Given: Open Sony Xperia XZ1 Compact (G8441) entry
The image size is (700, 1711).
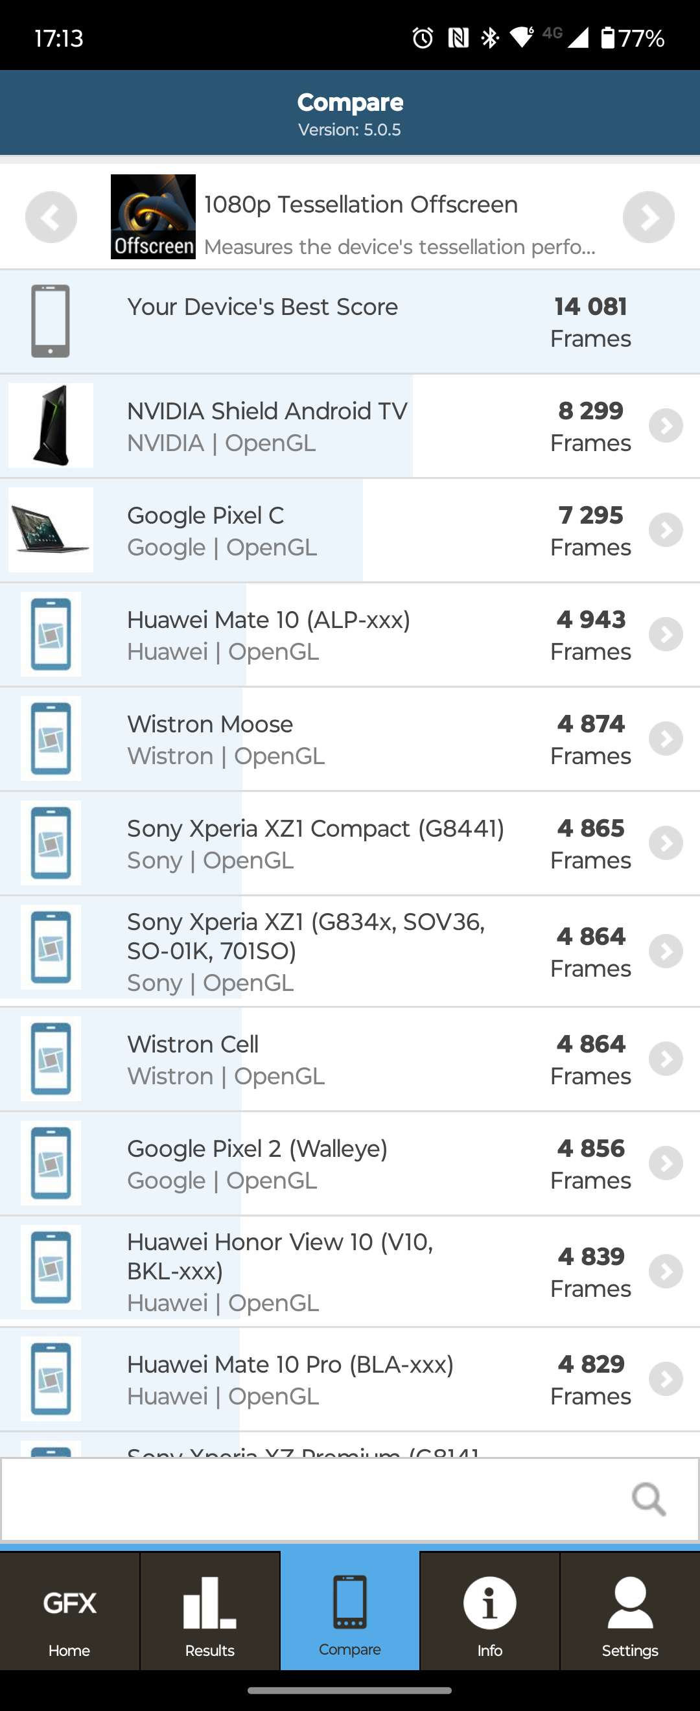Looking at the screenshot, I should pos(316,843).
